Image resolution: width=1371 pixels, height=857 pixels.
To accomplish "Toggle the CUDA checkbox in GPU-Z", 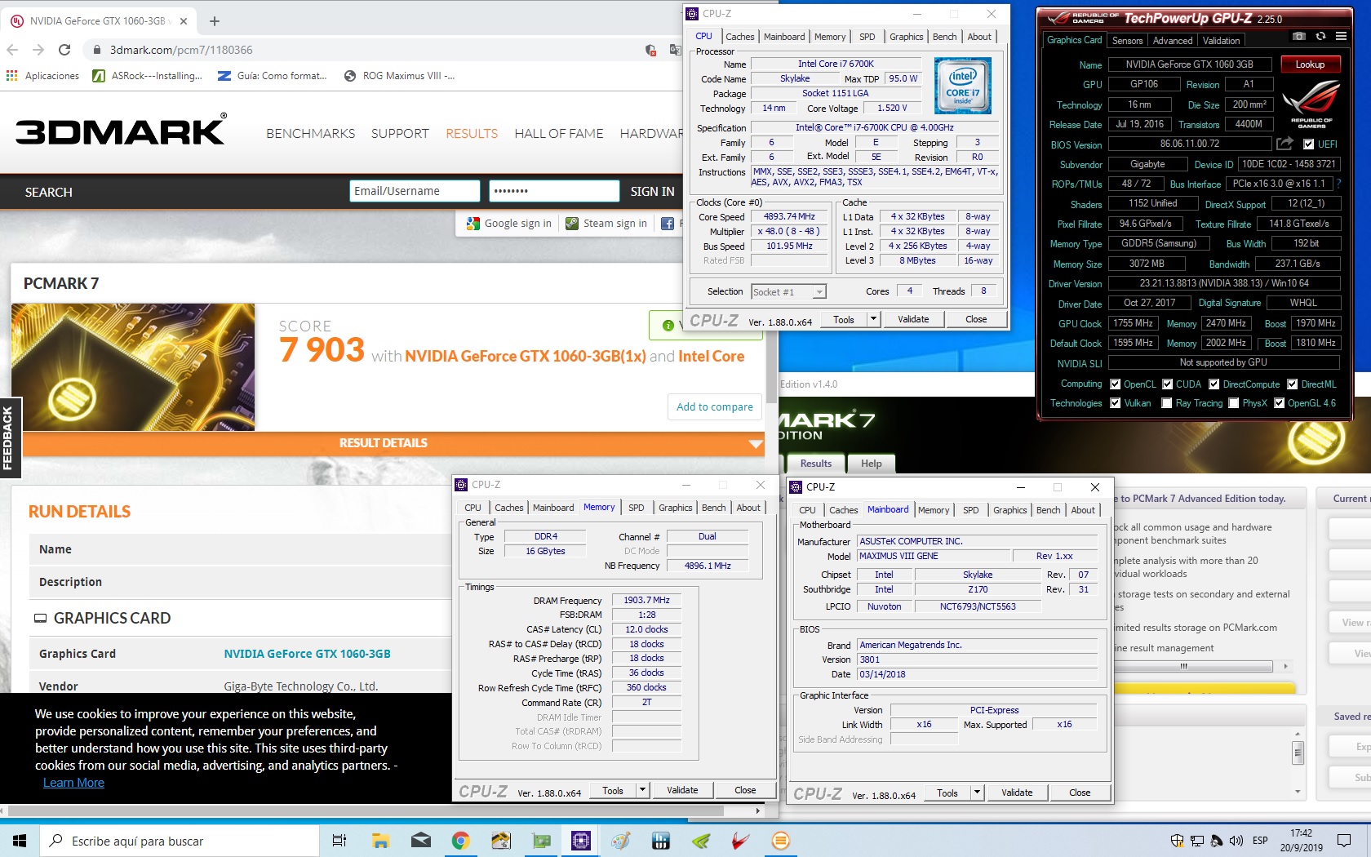I will [x=1168, y=384].
